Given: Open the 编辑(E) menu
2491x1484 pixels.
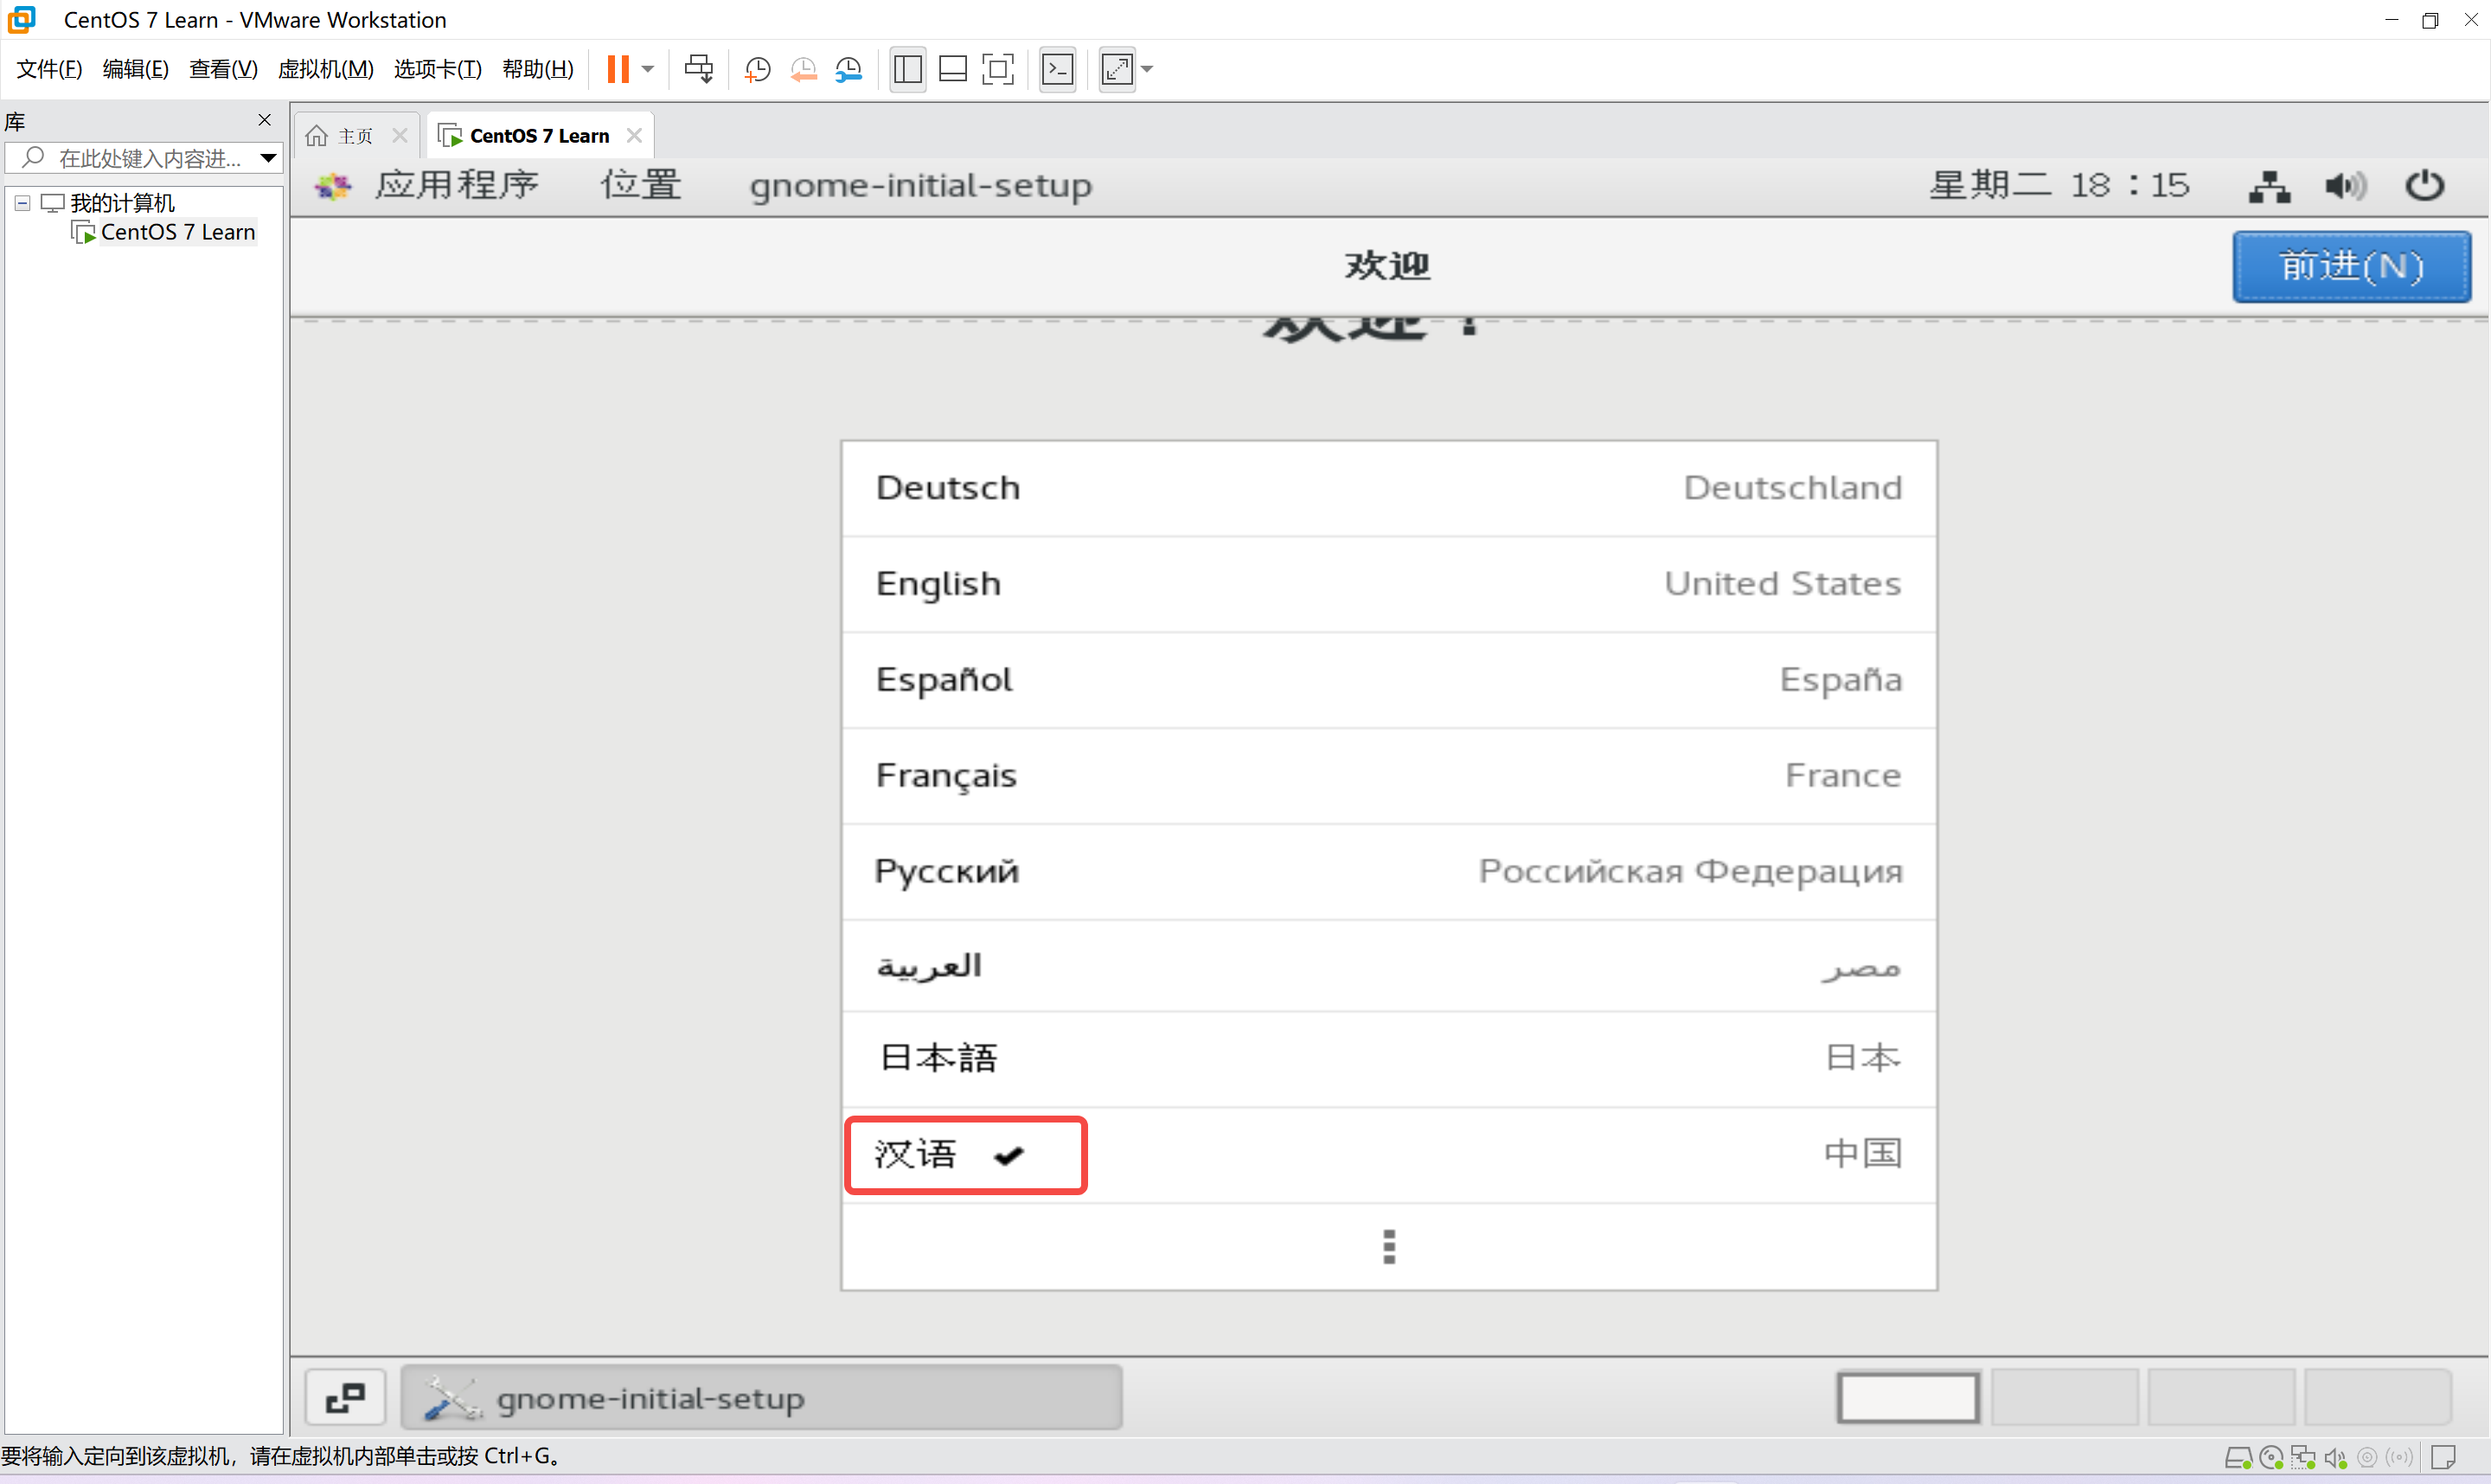Looking at the screenshot, I should [x=135, y=69].
